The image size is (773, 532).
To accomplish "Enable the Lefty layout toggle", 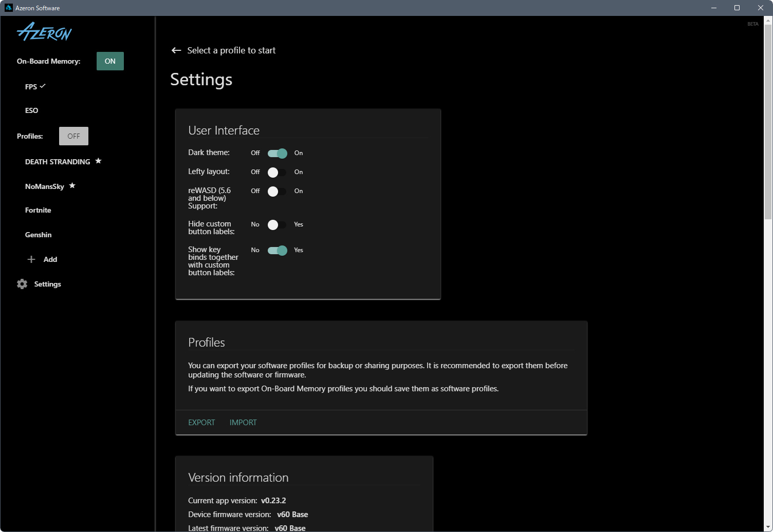I will [x=277, y=172].
